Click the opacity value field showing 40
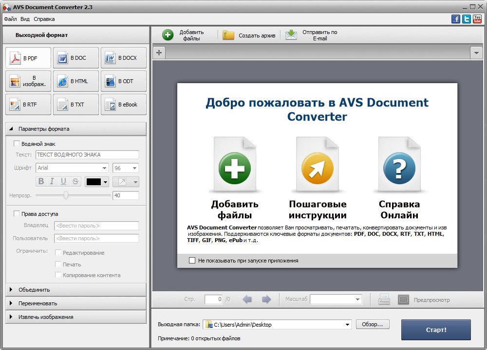487x350 pixels. coord(126,195)
